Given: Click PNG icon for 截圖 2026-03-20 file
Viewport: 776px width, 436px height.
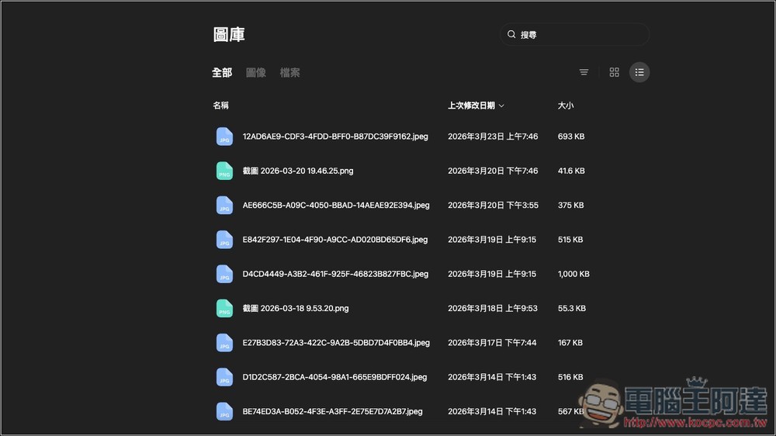Looking at the screenshot, I should pos(224,171).
